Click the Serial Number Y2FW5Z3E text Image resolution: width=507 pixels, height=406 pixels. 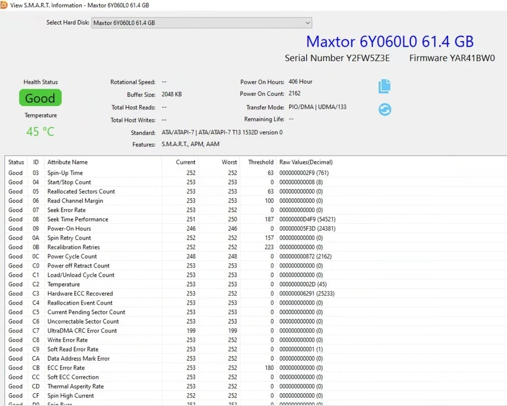(337, 58)
